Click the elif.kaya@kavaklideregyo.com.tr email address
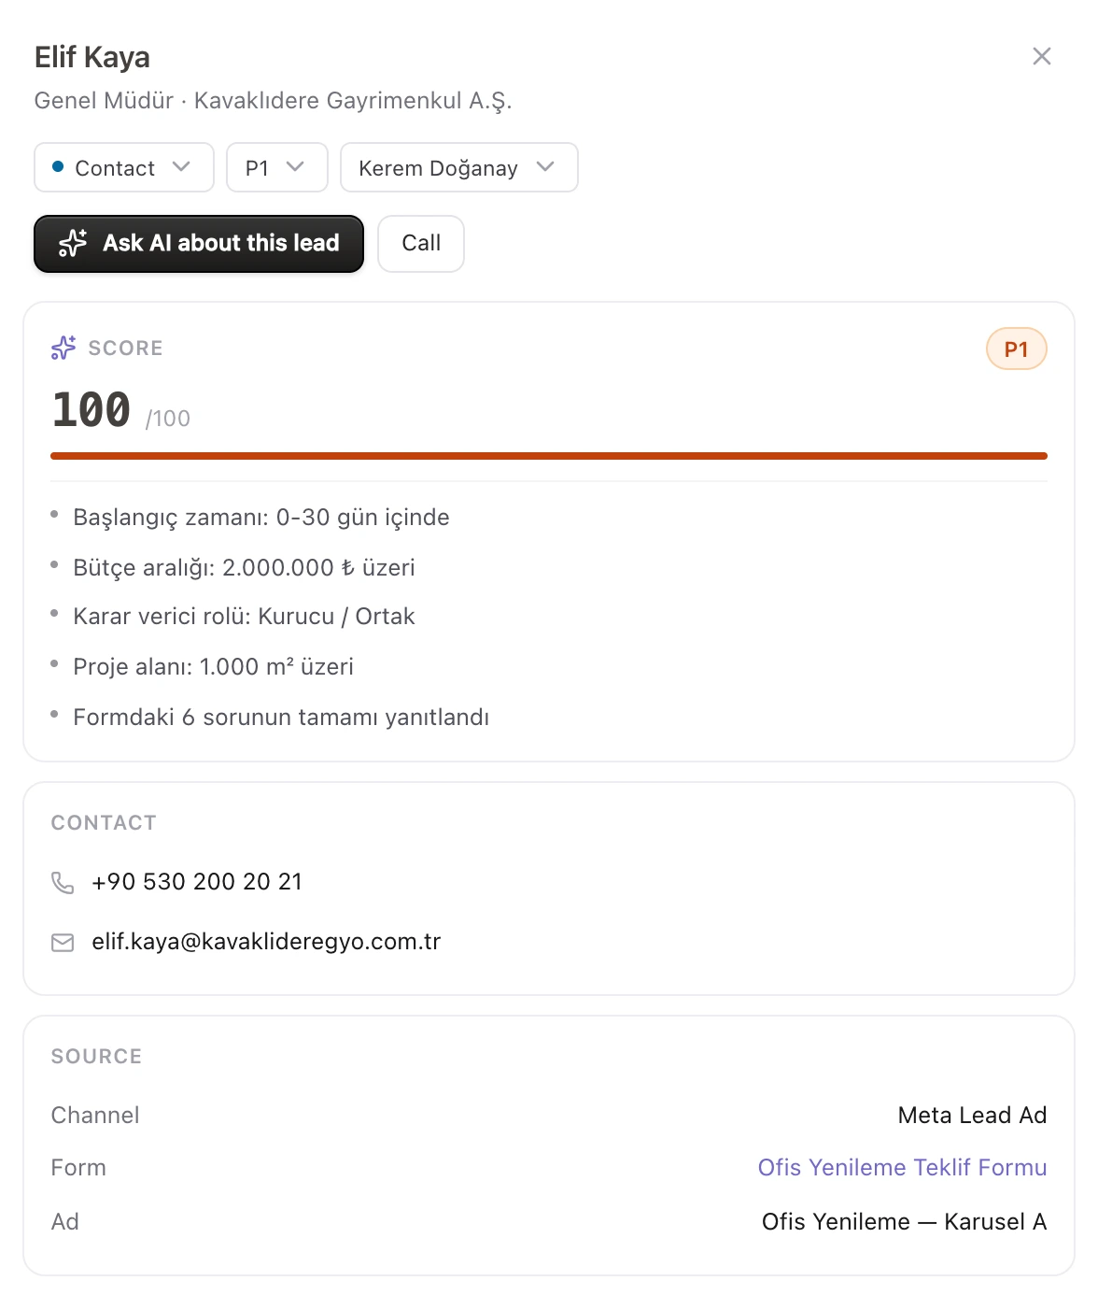The width and height of the screenshot is (1098, 1295). pyautogui.click(x=266, y=942)
